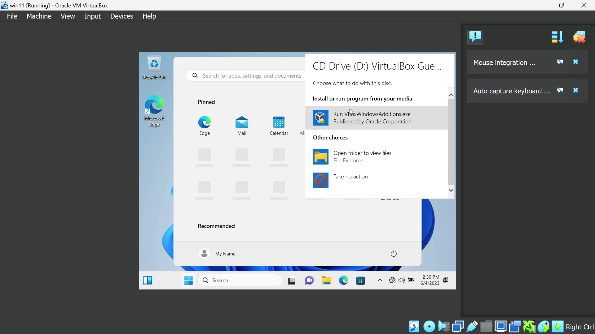Click the shared folders status icon
This screenshot has height=334, width=595.
click(x=486, y=327)
